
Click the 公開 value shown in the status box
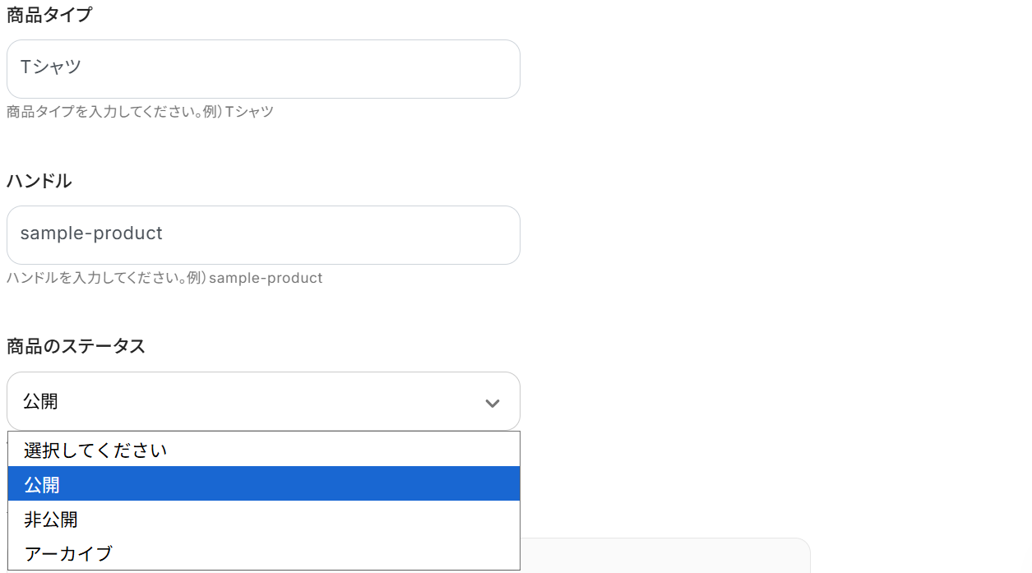tap(41, 402)
